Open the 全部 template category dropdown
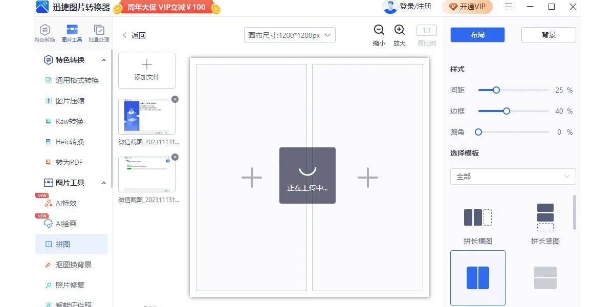Image resolution: width=614 pixels, height=307 pixels. [x=513, y=177]
